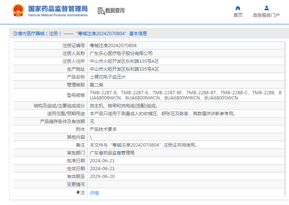Click the 产品名称 row label

point(76,77)
